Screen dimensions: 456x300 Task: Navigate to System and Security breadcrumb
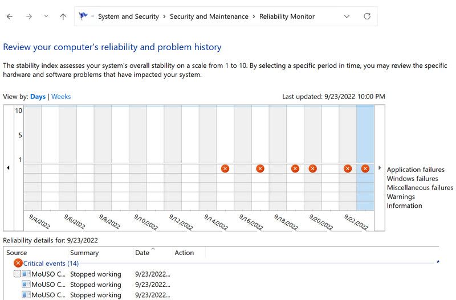[x=128, y=17]
